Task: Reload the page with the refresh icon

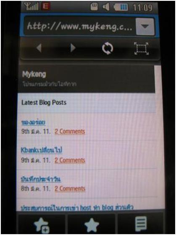Action: click(108, 48)
